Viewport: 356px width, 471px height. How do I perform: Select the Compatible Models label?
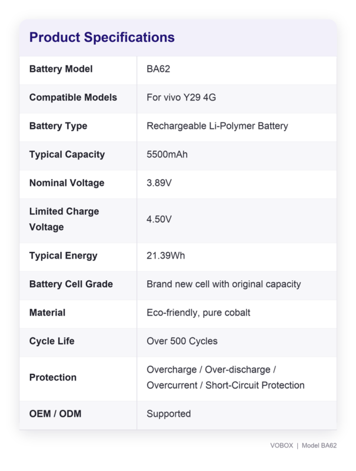coord(73,97)
